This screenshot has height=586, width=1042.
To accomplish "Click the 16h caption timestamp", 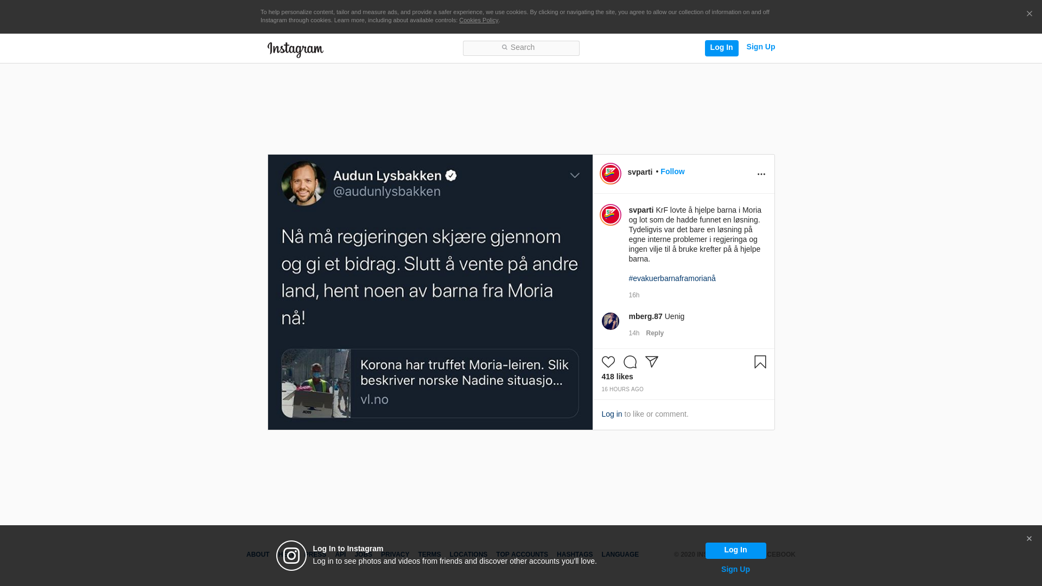I will [x=634, y=295].
